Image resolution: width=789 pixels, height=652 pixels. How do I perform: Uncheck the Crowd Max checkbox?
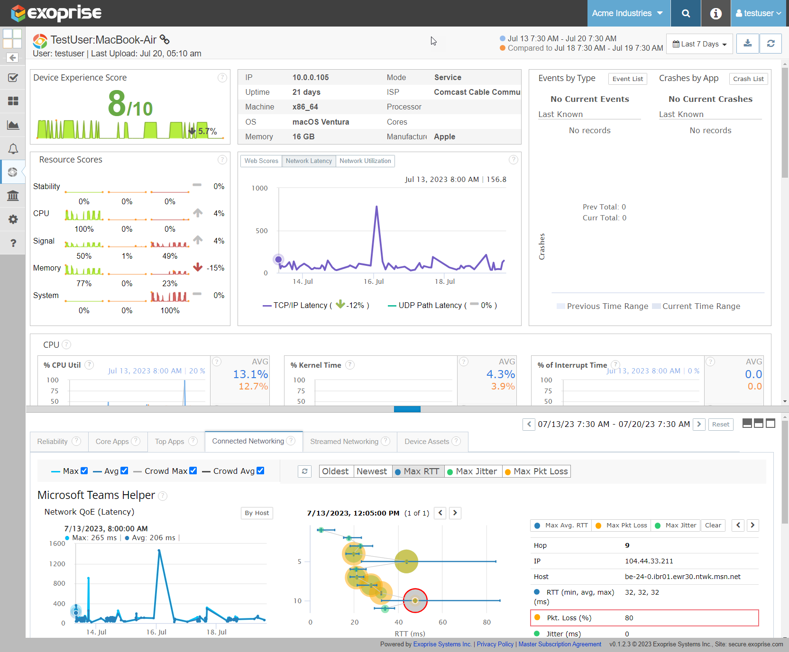click(x=193, y=471)
